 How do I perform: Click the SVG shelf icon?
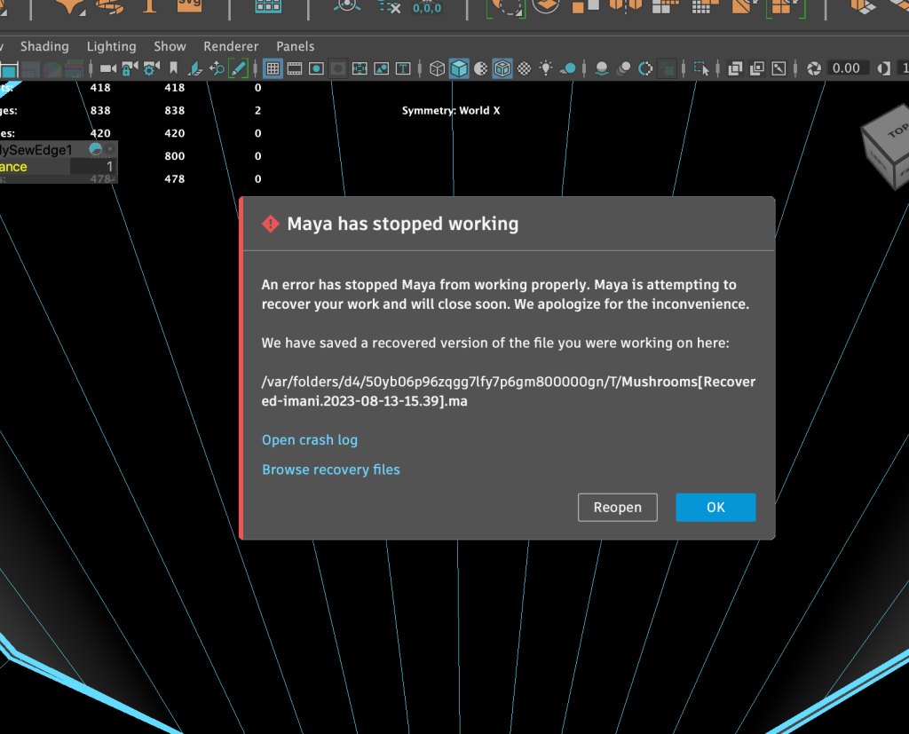pos(190,4)
